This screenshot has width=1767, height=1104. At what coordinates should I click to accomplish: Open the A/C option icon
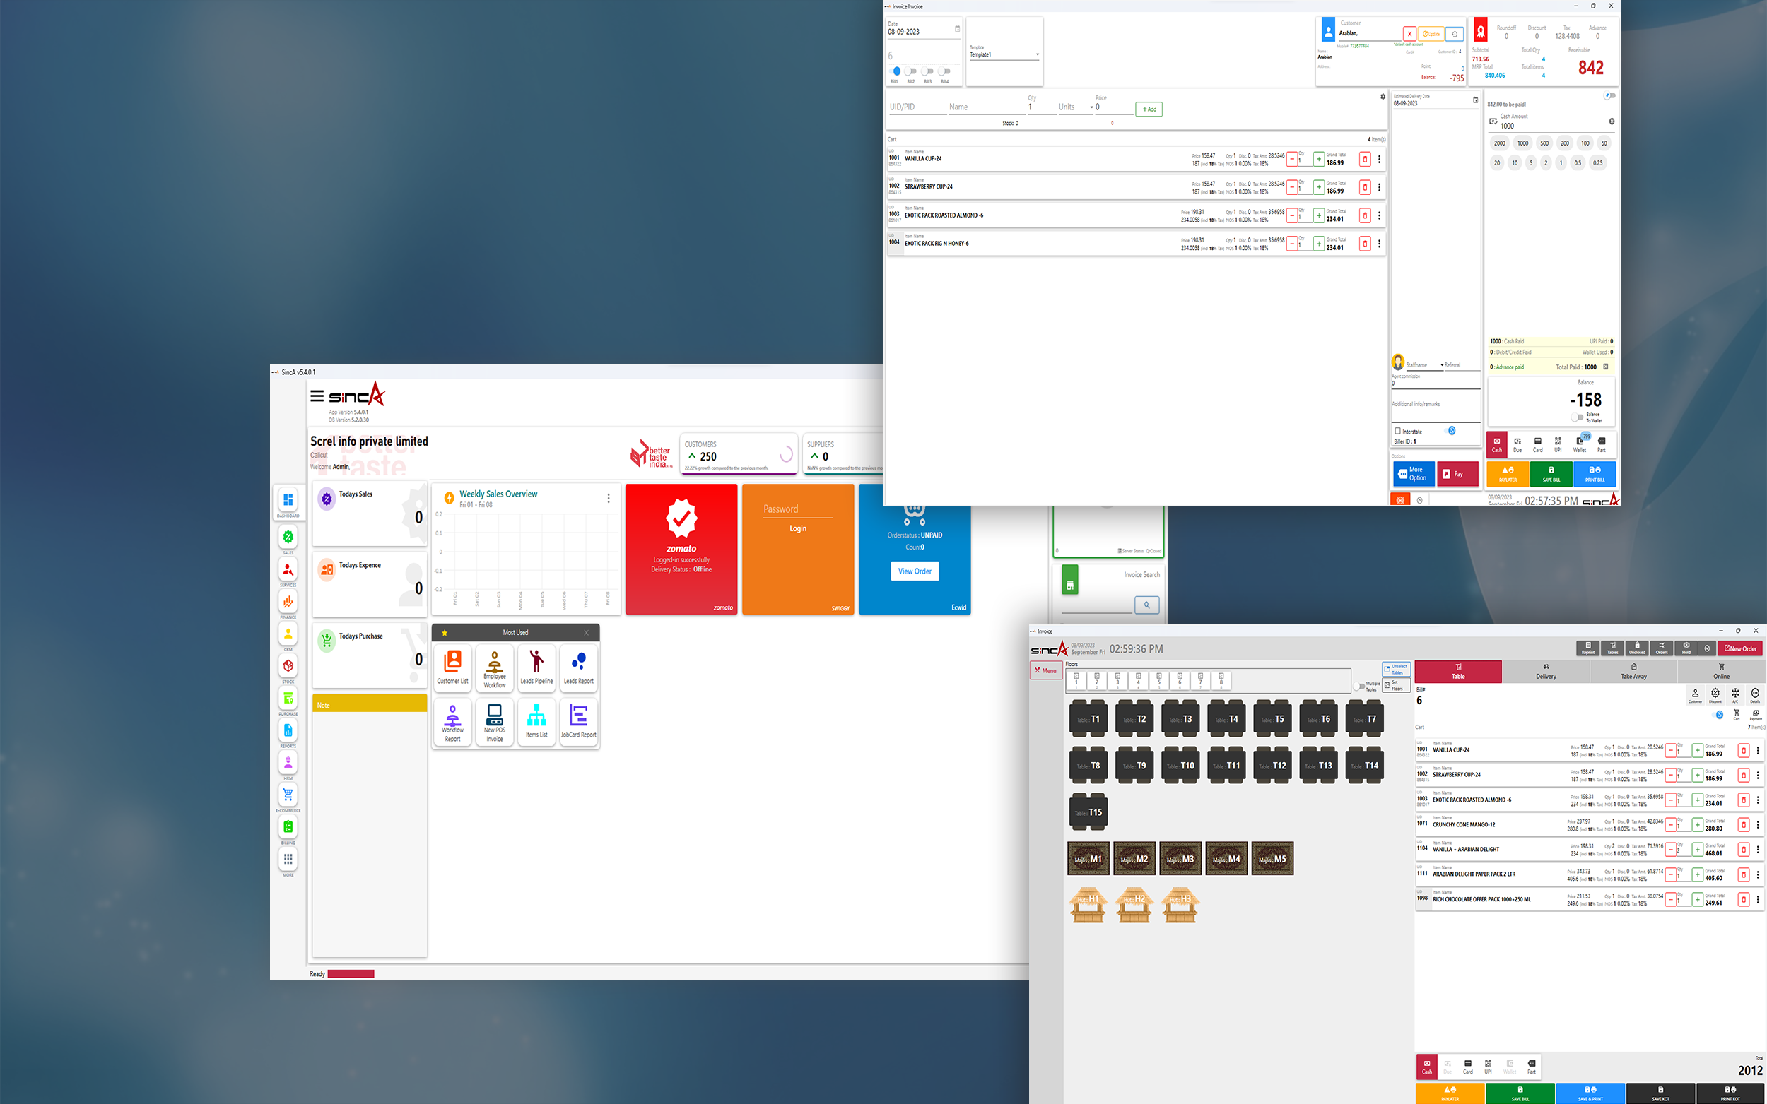[x=1735, y=694]
